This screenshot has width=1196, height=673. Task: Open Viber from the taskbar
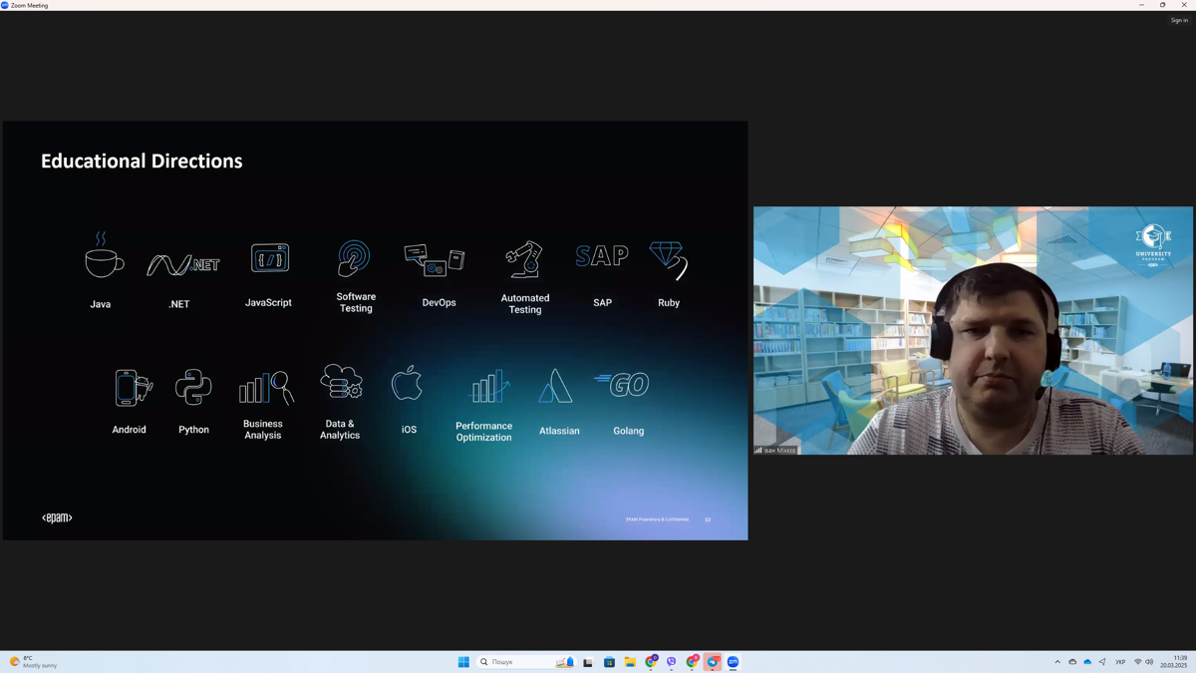click(672, 662)
